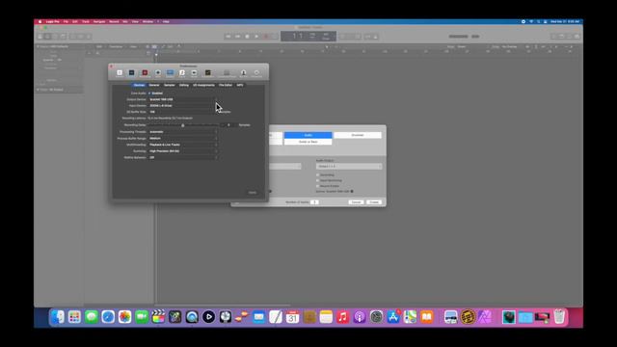Open File menu in menu bar
Image resolution: width=617 pixels, height=347 pixels.
(x=66, y=21)
